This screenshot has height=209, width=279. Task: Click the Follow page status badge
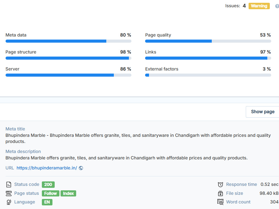click(x=50, y=193)
